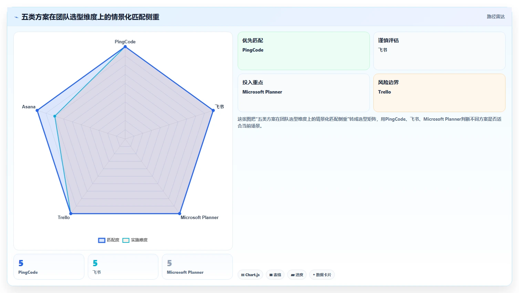The width and height of the screenshot is (519, 293).
Task: Open the 风险边界 Trello card
Action: point(439,93)
